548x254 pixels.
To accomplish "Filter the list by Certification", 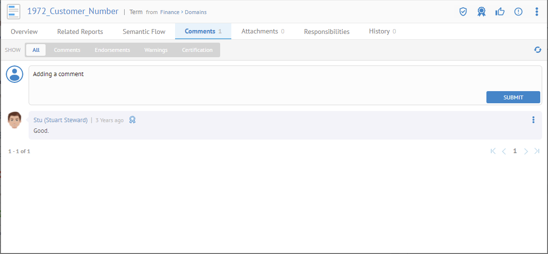I will (197, 50).
